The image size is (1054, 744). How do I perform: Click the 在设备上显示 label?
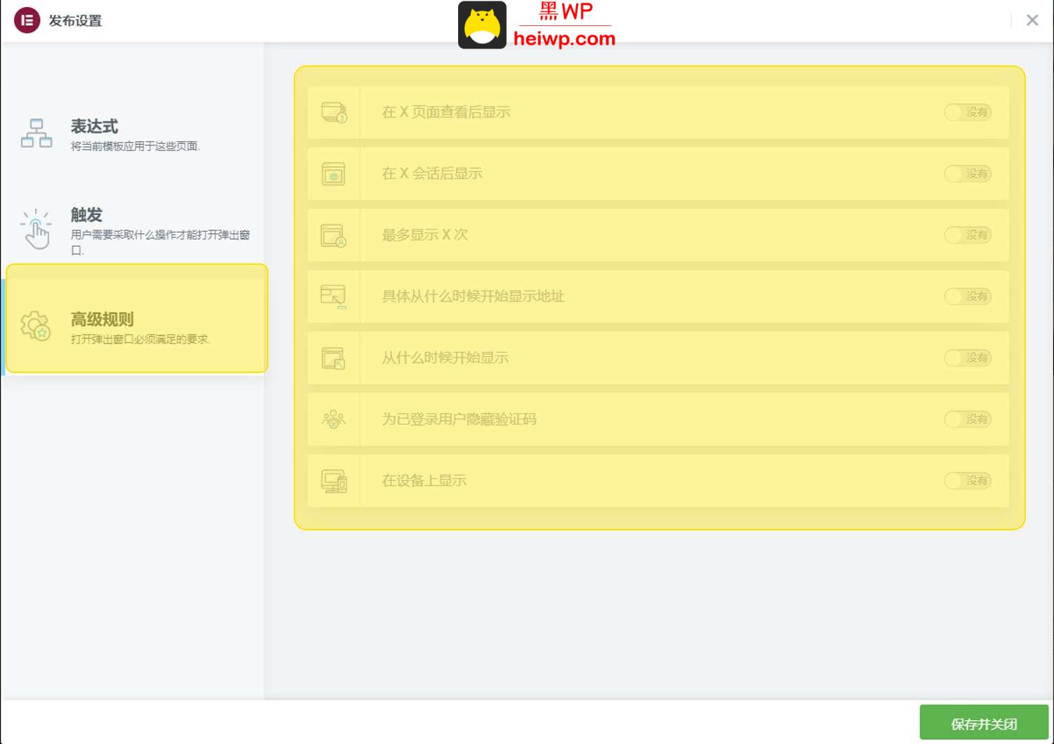click(424, 481)
